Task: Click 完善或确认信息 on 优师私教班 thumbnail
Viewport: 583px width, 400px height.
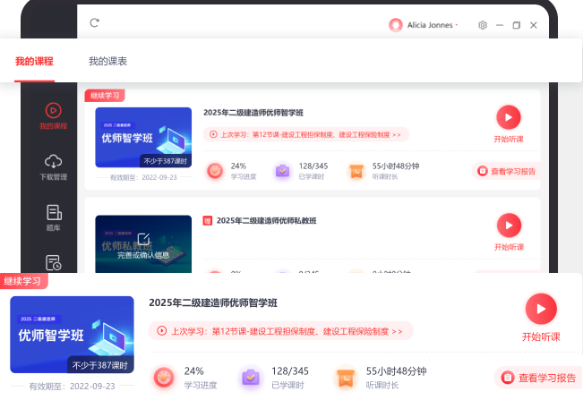Action: (143, 255)
